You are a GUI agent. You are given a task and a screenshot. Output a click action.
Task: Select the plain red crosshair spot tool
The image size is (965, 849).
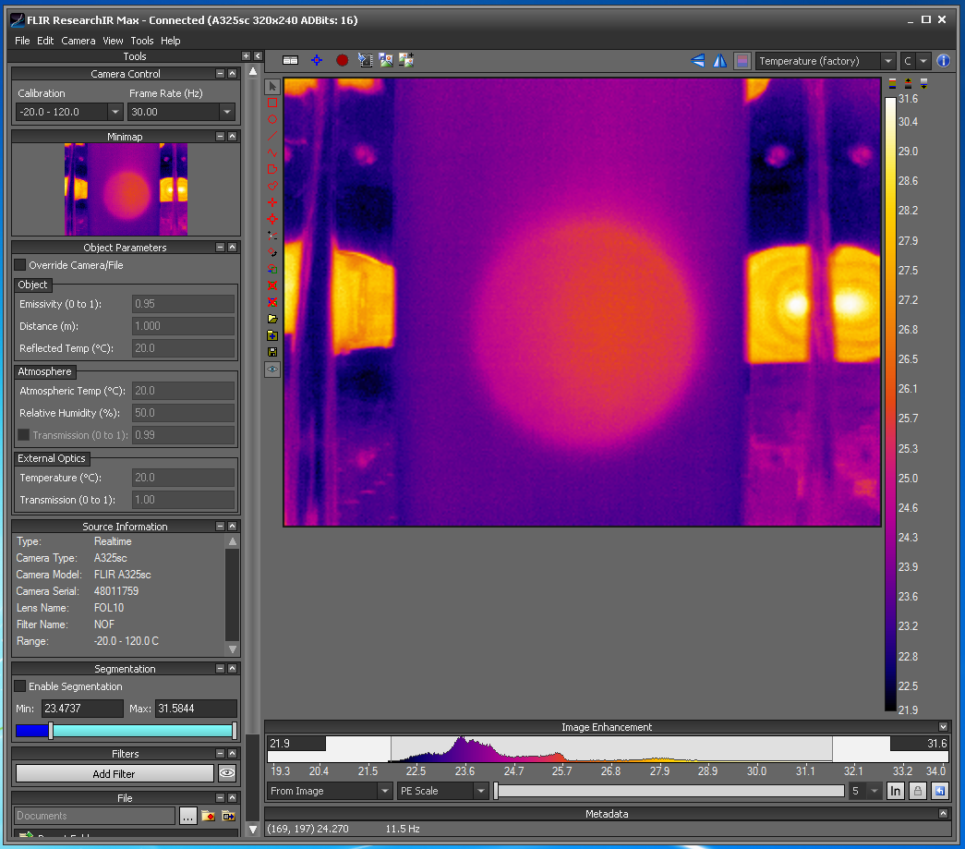coord(272,202)
